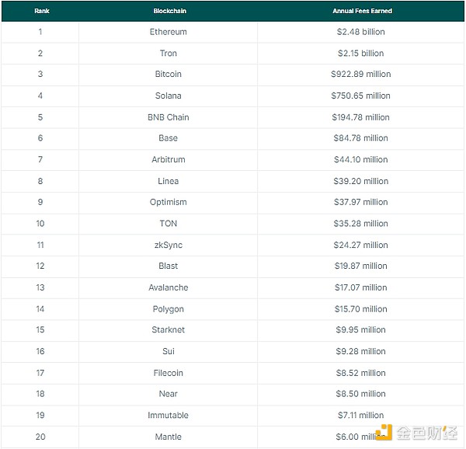Screen dimensions: 466x449
Task: Click the $15.70 million value
Action: coord(361,309)
